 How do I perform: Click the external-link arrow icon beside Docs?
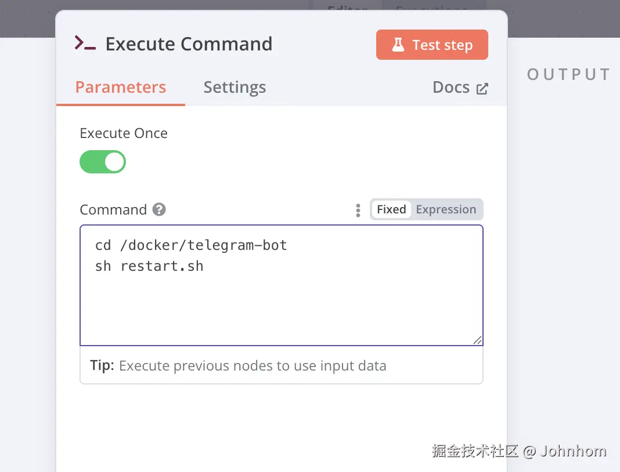click(x=482, y=88)
